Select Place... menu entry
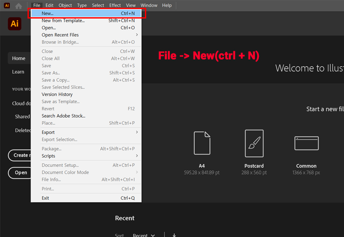This screenshot has height=237, width=344. 86,123
